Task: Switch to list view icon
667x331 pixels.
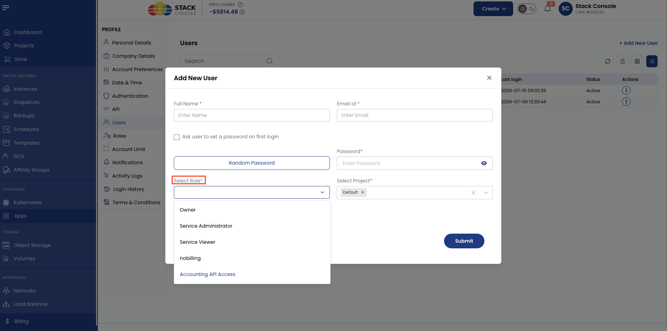Action: [x=652, y=61]
